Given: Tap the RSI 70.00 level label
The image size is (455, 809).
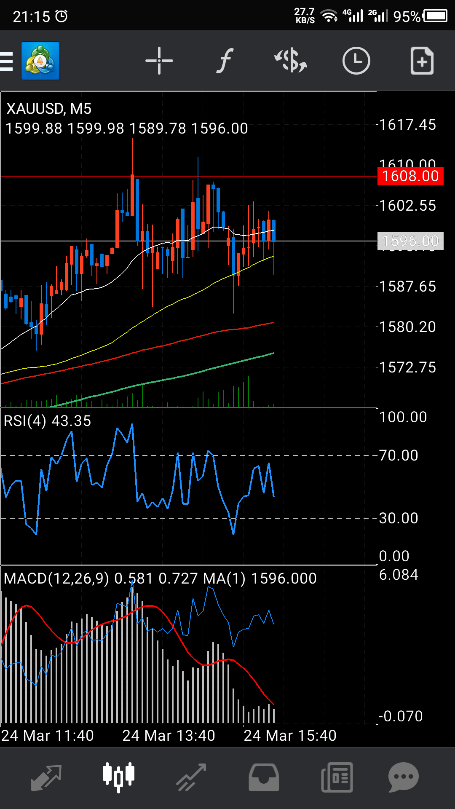Looking at the screenshot, I should (x=399, y=455).
